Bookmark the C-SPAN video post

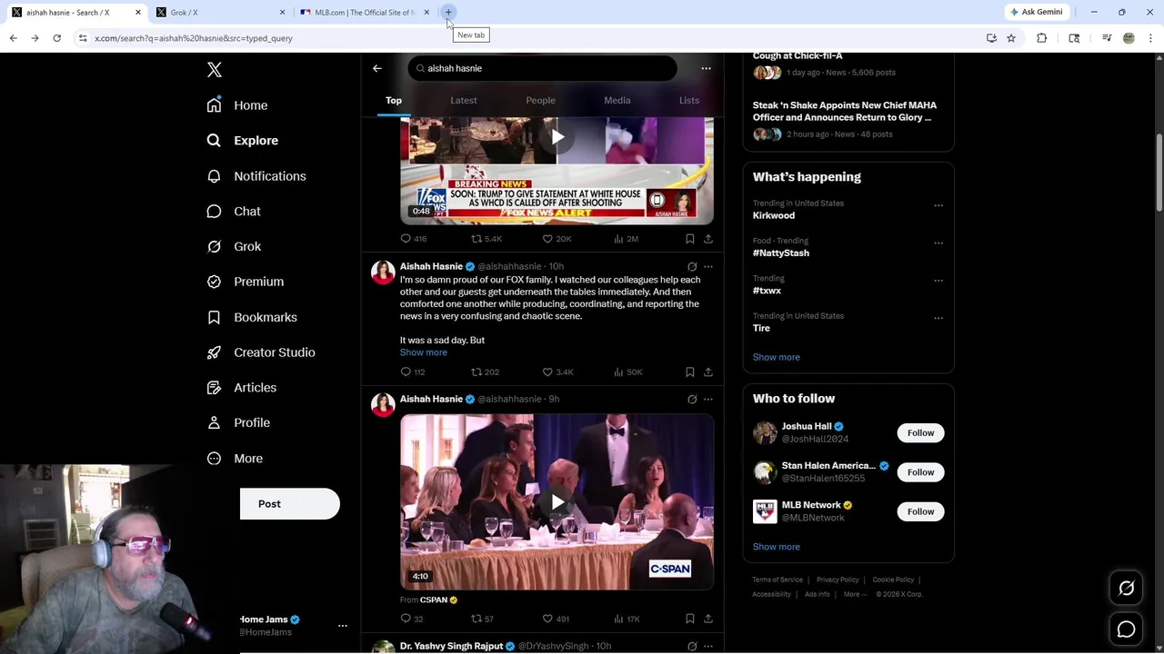click(690, 619)
